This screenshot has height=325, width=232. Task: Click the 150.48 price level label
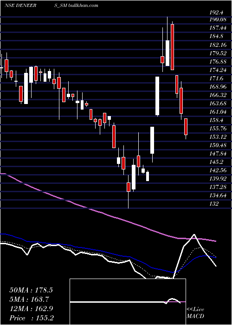(x=217, y=145)
